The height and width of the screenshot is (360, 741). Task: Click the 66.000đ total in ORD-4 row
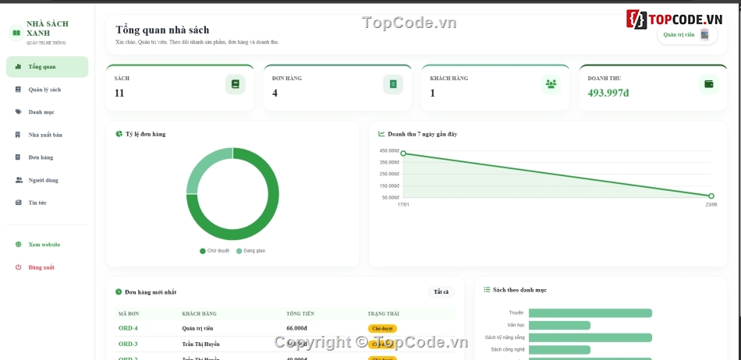click(296, 328)
